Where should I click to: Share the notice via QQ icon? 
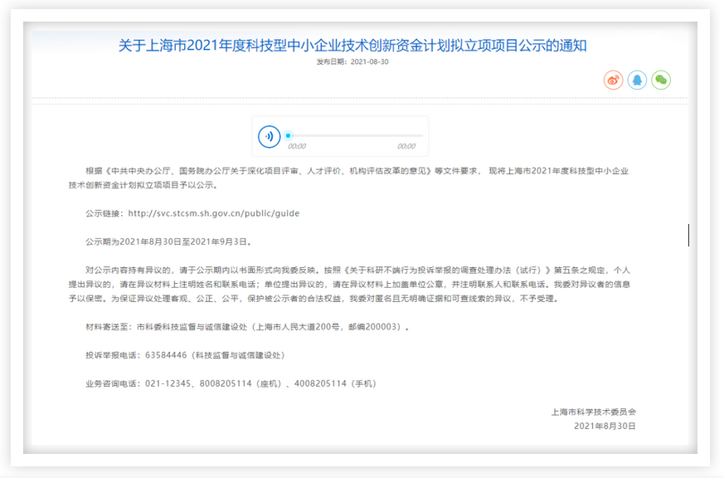(x=637, y=80)
